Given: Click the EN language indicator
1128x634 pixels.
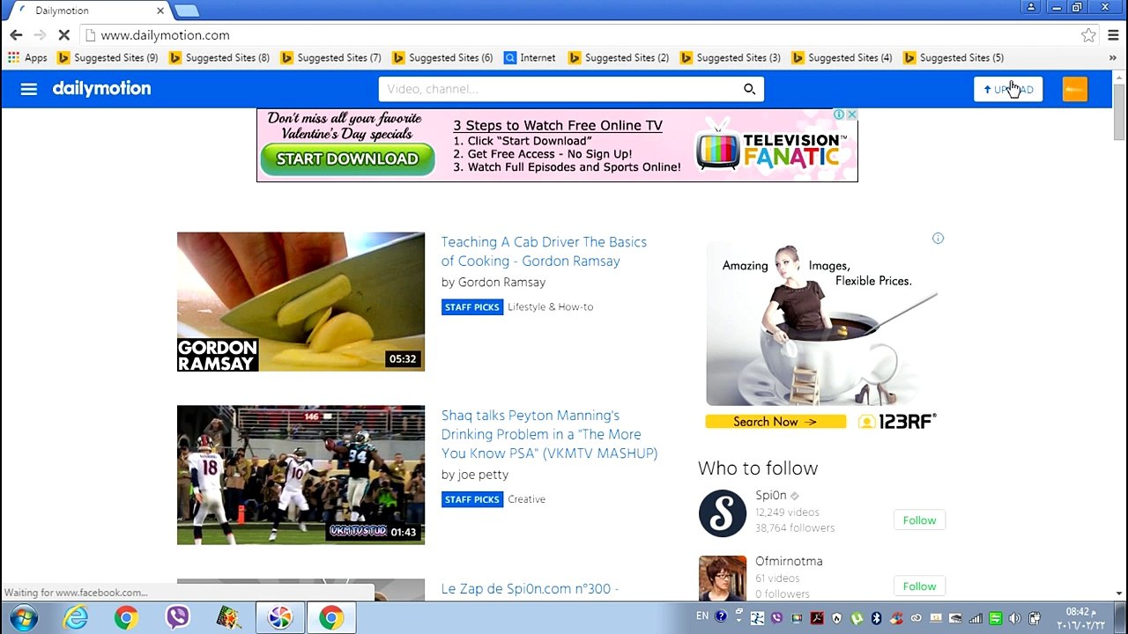Looking at the screenshot, I should (x=702, y=616).
